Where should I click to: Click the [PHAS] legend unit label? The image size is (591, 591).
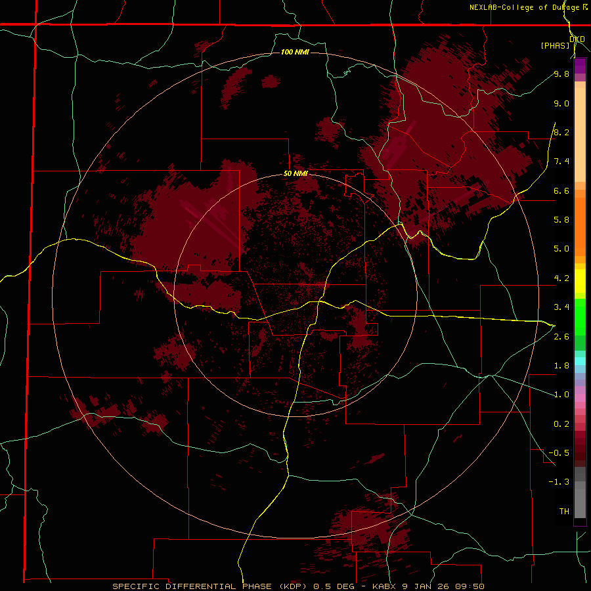click(x=555, y=45)
